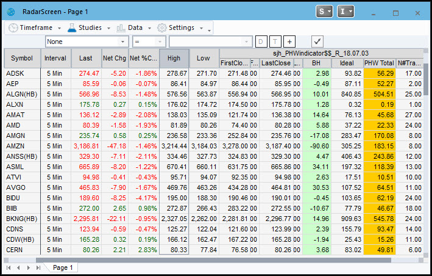This screenshot has width=432, height=276.
Task: Open the Settings dropdown arrow
Action: (201, 28)
